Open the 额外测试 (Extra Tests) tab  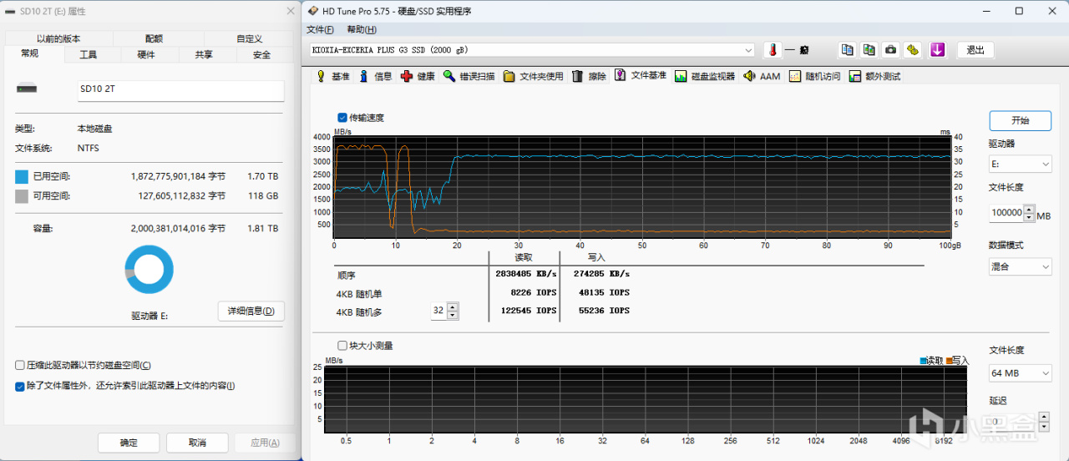click(x=874, y=76)
